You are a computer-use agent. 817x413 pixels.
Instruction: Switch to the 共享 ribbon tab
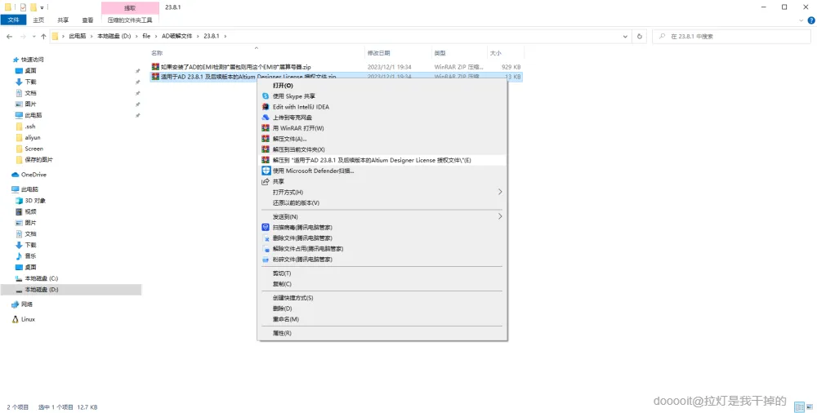pos(63,20)
